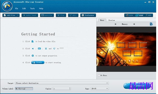This screenshot has height=94, width=158.
Task: Click the Volume Label input field
Action: click(24, 89)
